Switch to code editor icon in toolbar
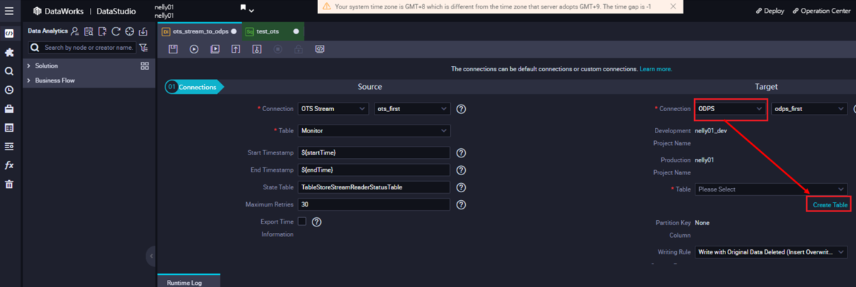The image size is (856, 287). 320,49
